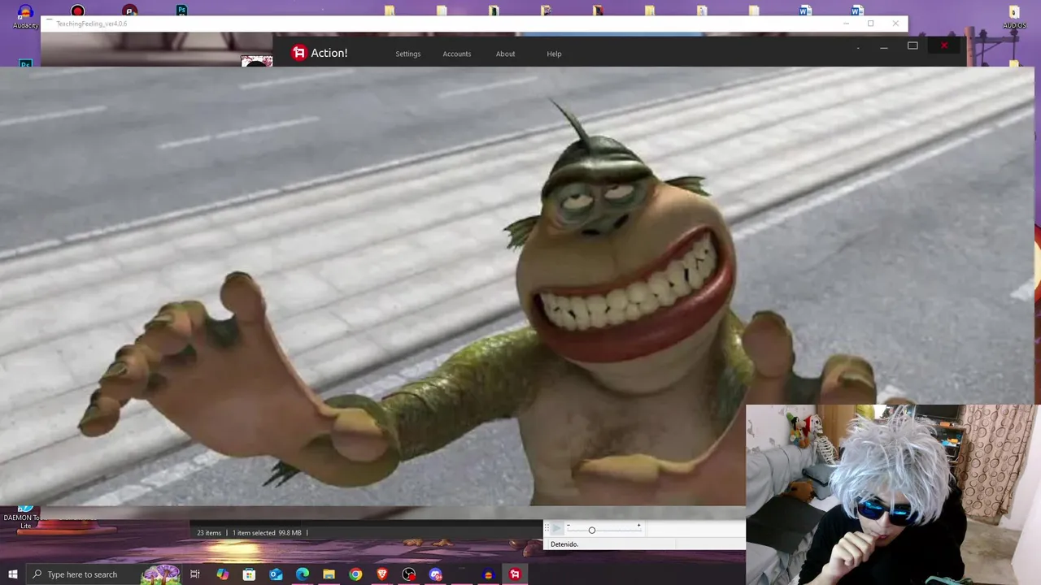Click the 23 items status text
Screen dimensions: 1041x585
pos(209,533)
